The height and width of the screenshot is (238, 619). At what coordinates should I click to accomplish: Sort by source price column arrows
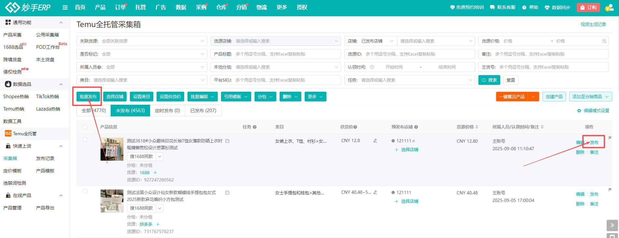point(477,127)
